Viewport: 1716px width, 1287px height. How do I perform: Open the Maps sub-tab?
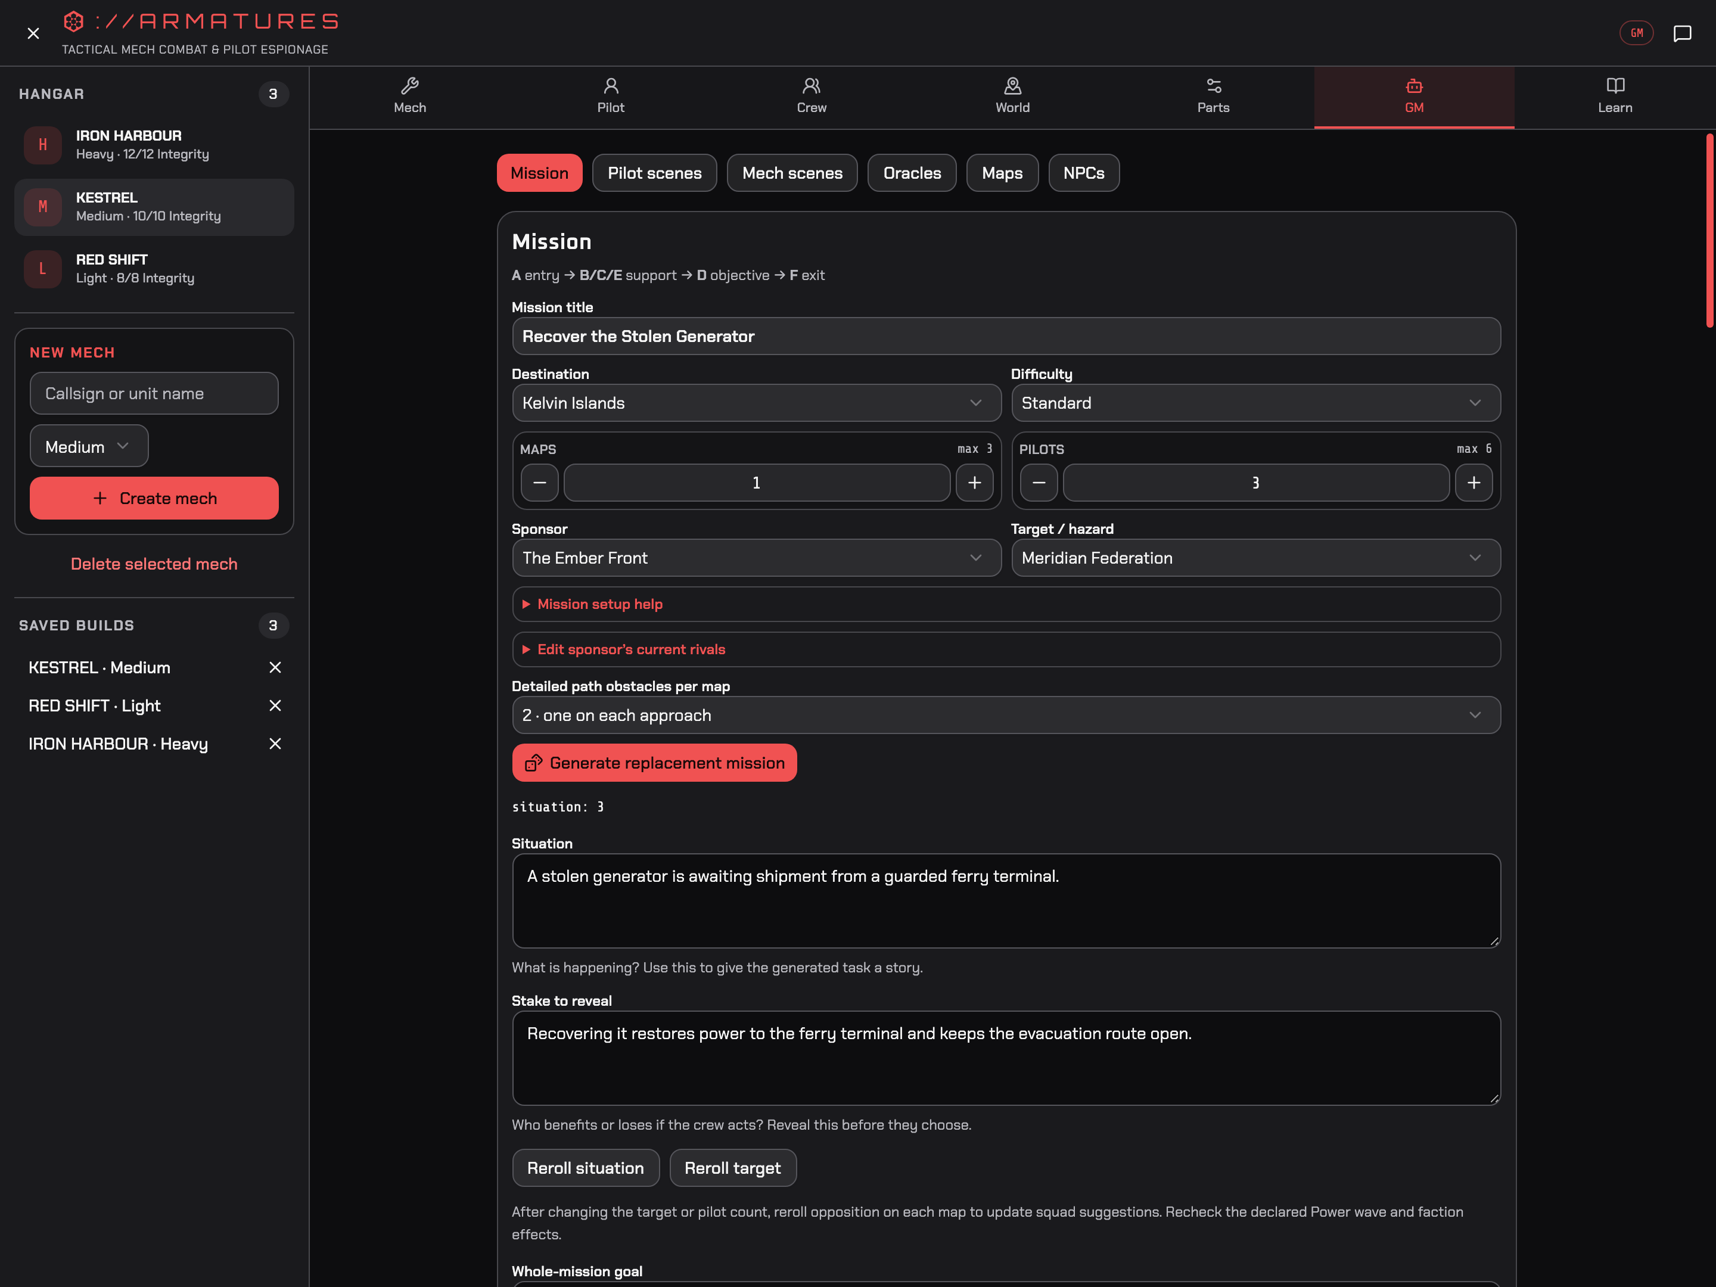coord(1002,173)
